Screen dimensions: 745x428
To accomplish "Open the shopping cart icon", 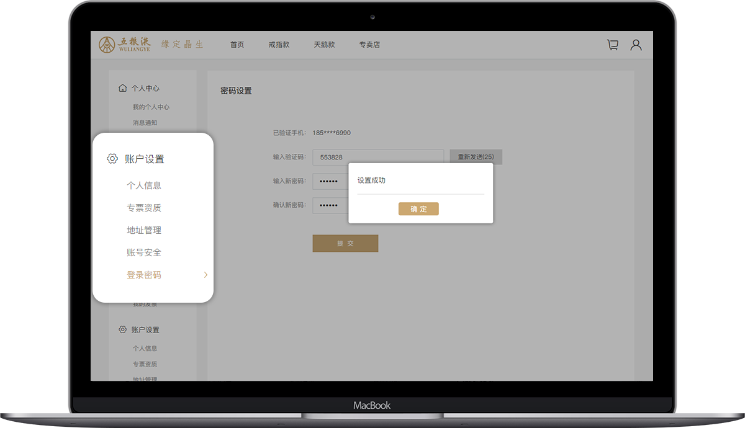I will [613, 45].
